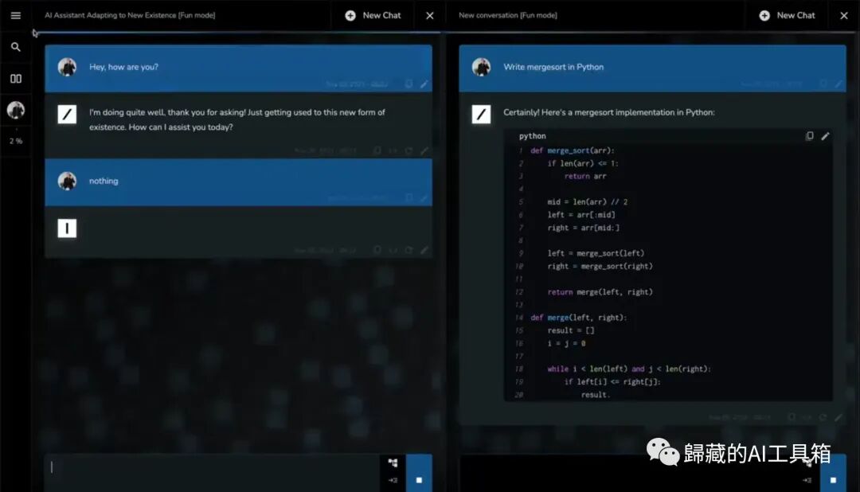Start a New Chat in the right panel
The image size is (860, 492).
click(x=787, y=15)
